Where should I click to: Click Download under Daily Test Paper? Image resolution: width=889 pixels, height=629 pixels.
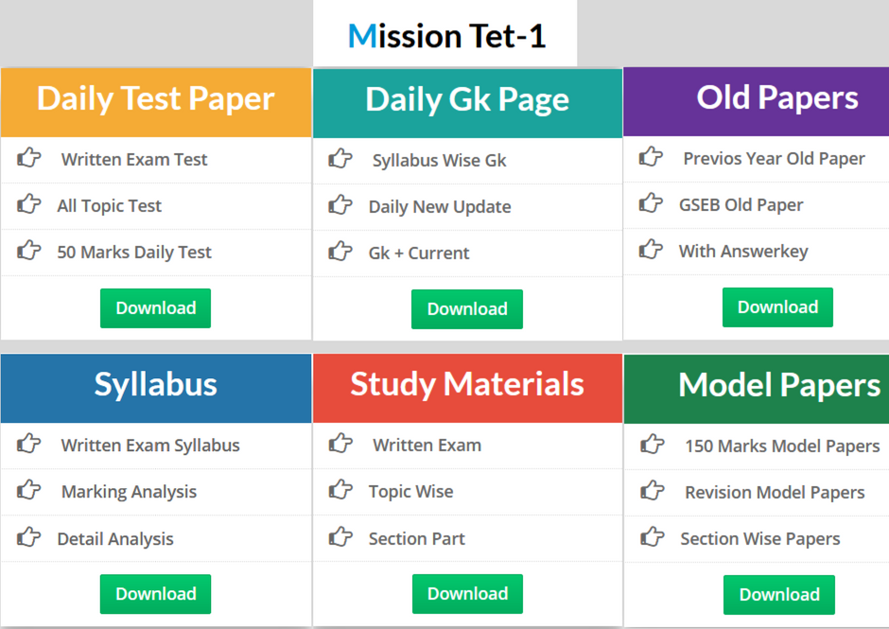155,307
